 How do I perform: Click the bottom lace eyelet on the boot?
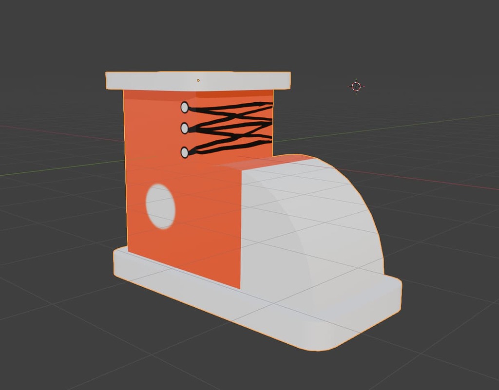(x=185, y=152)
